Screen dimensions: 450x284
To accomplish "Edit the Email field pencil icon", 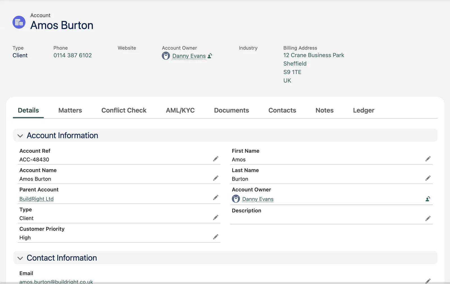I will (x=428, y=281).
